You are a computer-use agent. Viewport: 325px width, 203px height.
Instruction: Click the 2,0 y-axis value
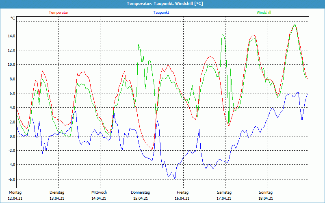12,122
